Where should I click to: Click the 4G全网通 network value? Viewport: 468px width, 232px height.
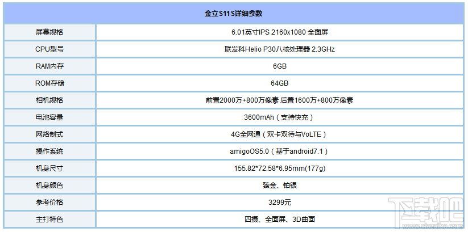pyautogui.click(x=280, y=134)
